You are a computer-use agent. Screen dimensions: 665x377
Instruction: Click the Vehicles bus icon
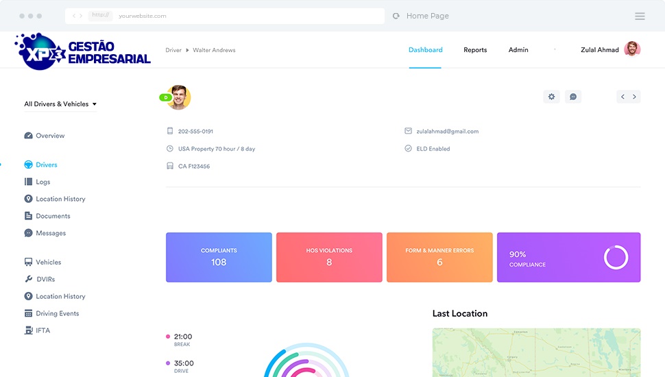tap(28, 262)
